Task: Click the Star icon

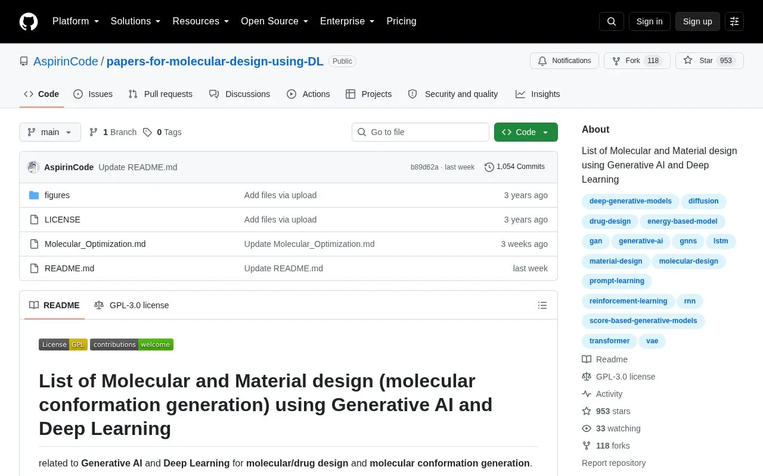Action: (688, 61)
